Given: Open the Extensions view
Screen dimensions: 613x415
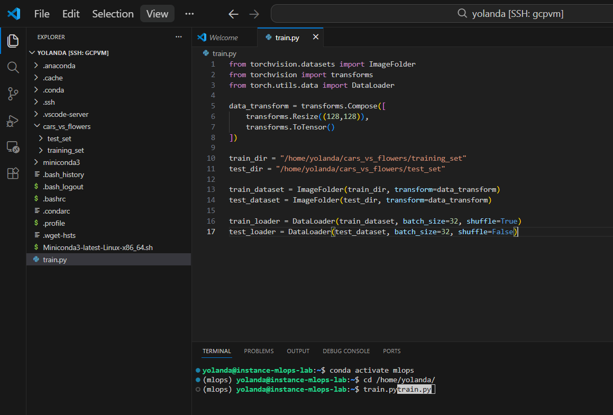Looking at the screenshot, I should coord(13,173).
